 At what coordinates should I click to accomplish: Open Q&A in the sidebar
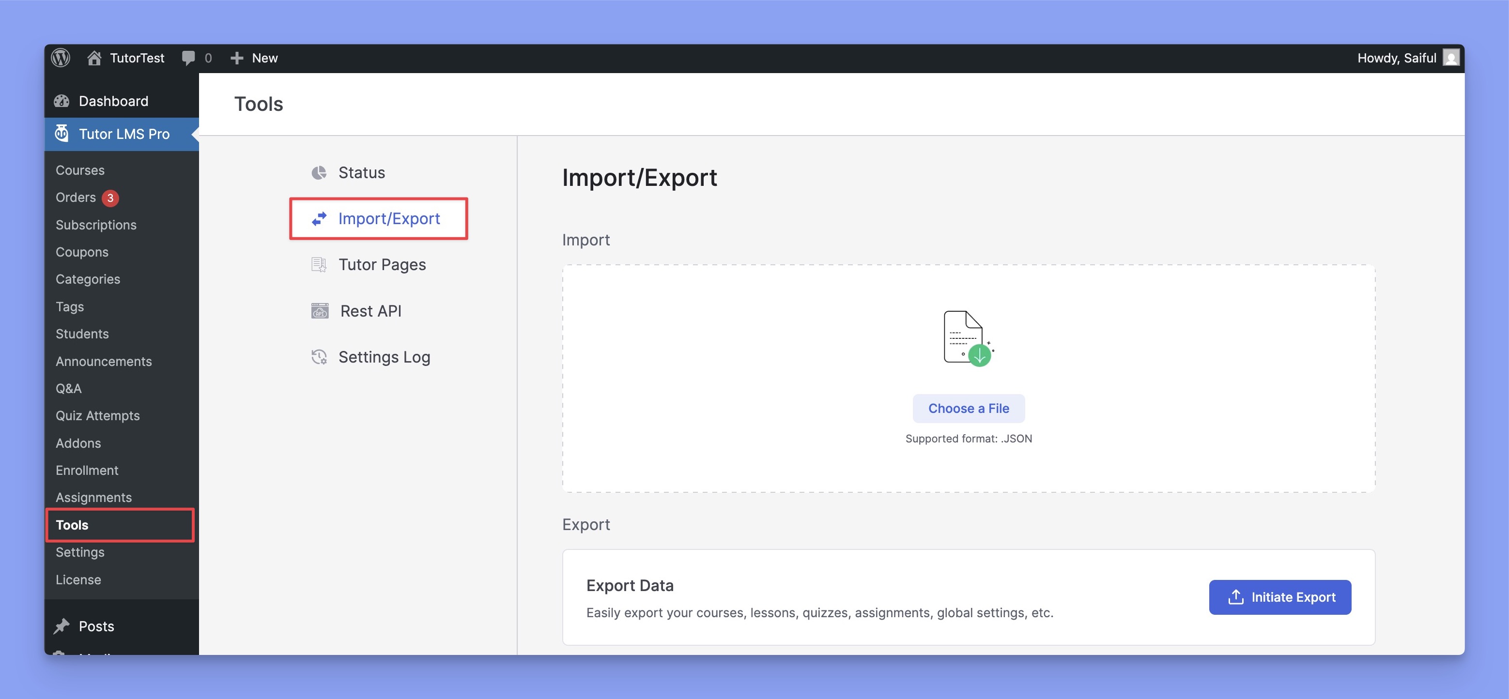pyautogui.click(x=69, y=389)
